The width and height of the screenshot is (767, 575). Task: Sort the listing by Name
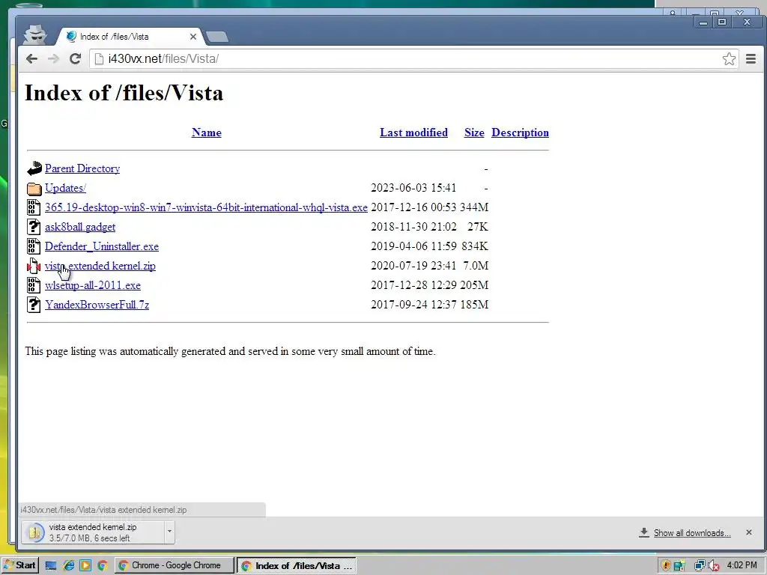[207, 133]
